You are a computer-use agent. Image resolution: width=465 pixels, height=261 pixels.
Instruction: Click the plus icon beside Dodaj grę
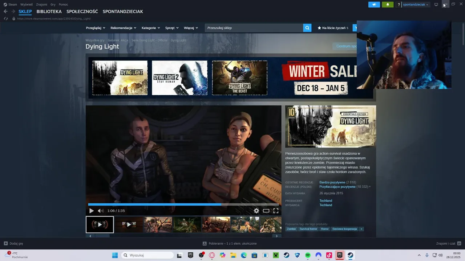click(5, 244)
